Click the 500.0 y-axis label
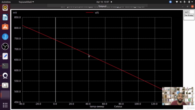This screenshot has height=110, width=195. click(x=17, y=92)
